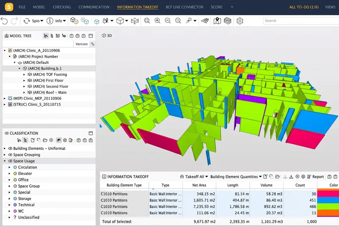This screenshot has width=339, height=227.
Task: Click the Solibri logo icon
Action: coord(9,7)
